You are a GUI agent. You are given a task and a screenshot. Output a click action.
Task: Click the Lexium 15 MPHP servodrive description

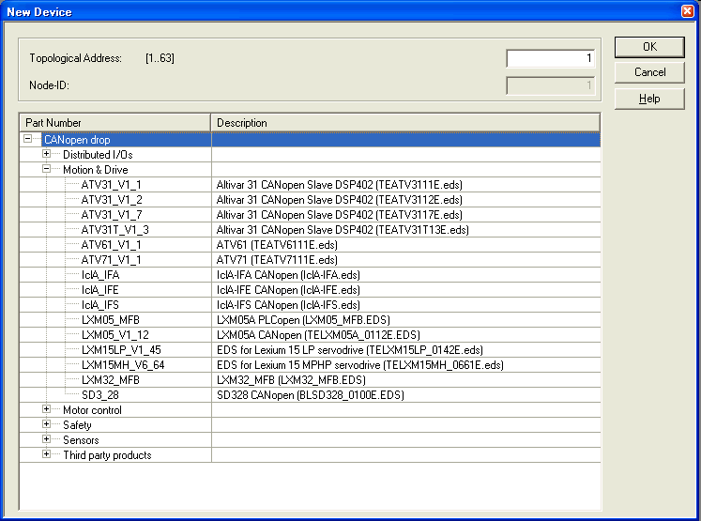pyautogui.click(x=360, y=365)
